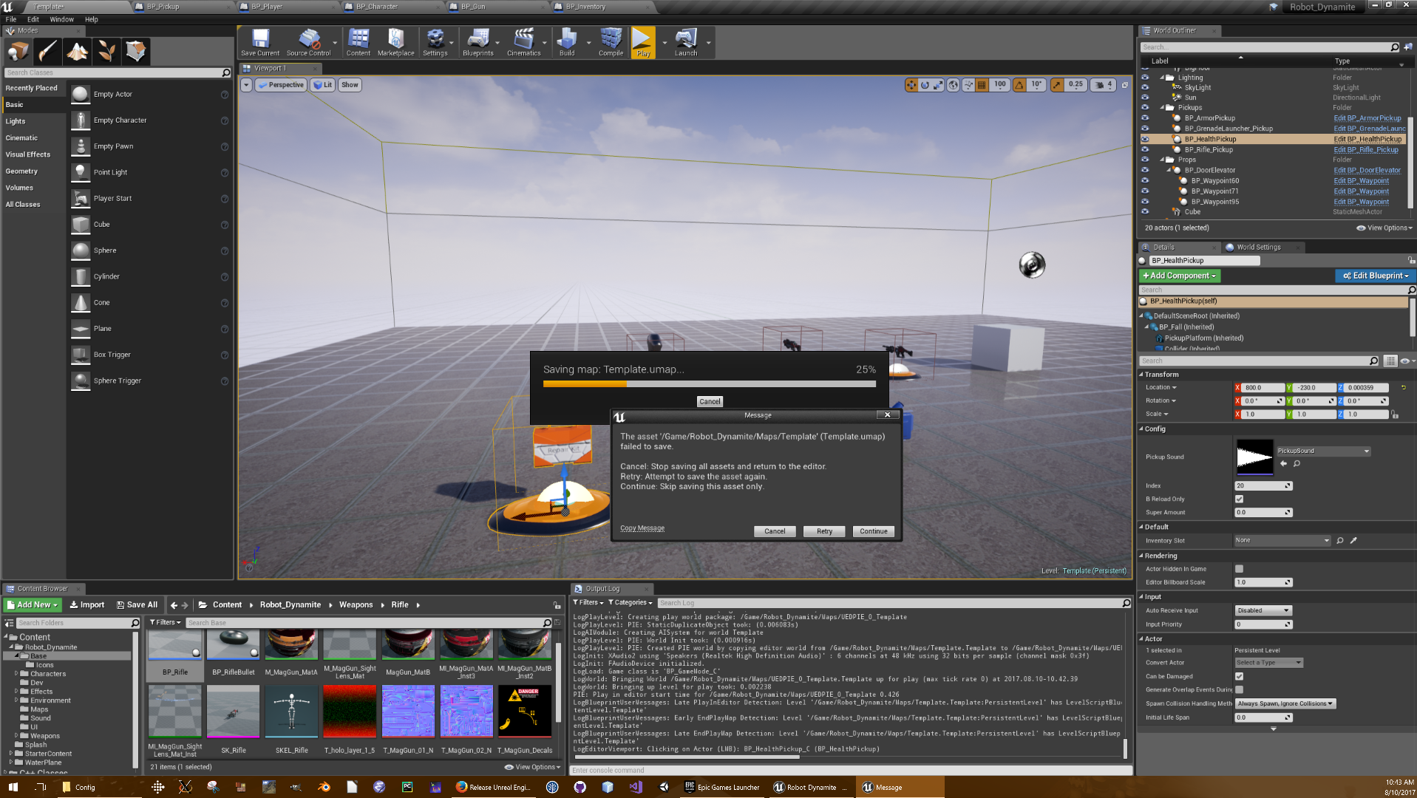1417x798 pixels.
Task: Toggle Generate Overlap Events During checkbox
Action: pyautogui.click(x=1239, y=689)
